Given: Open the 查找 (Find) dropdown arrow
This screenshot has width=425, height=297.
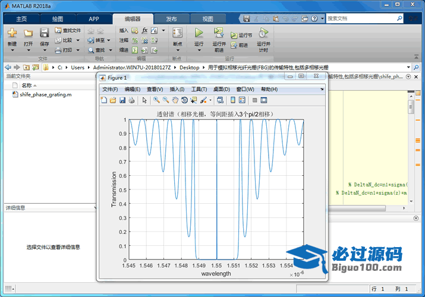Looking at the screenshot, I should click(x=111, y=50).
